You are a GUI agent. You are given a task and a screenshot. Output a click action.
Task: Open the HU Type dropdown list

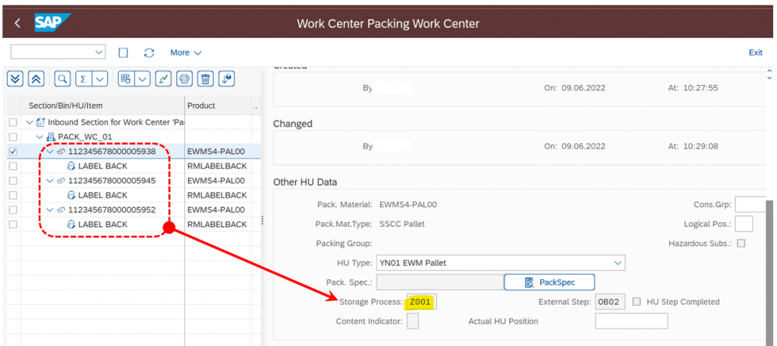(618, 263)
